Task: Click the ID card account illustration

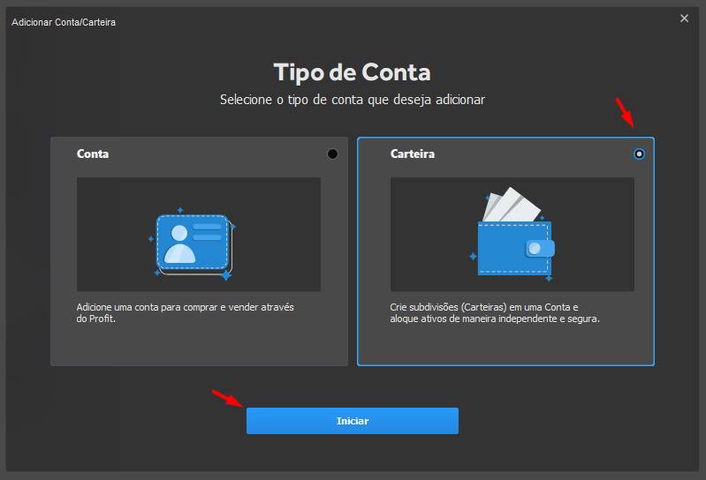Action: click(x=193, y=245)
